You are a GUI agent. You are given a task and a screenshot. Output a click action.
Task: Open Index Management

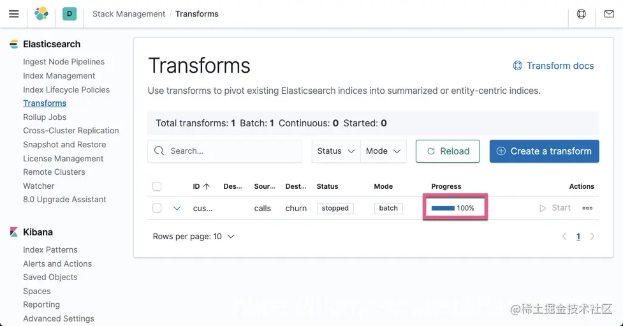(x=59, y=75)
